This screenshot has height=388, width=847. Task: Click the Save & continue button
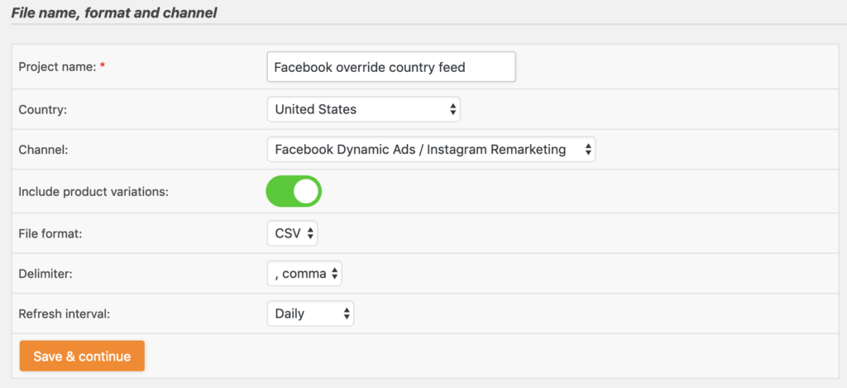(82, 356)
